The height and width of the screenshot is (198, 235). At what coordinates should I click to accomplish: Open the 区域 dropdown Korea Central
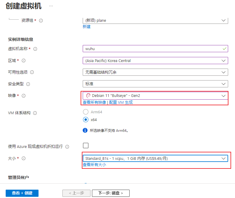pyautogui.click(x=155, y=61)
